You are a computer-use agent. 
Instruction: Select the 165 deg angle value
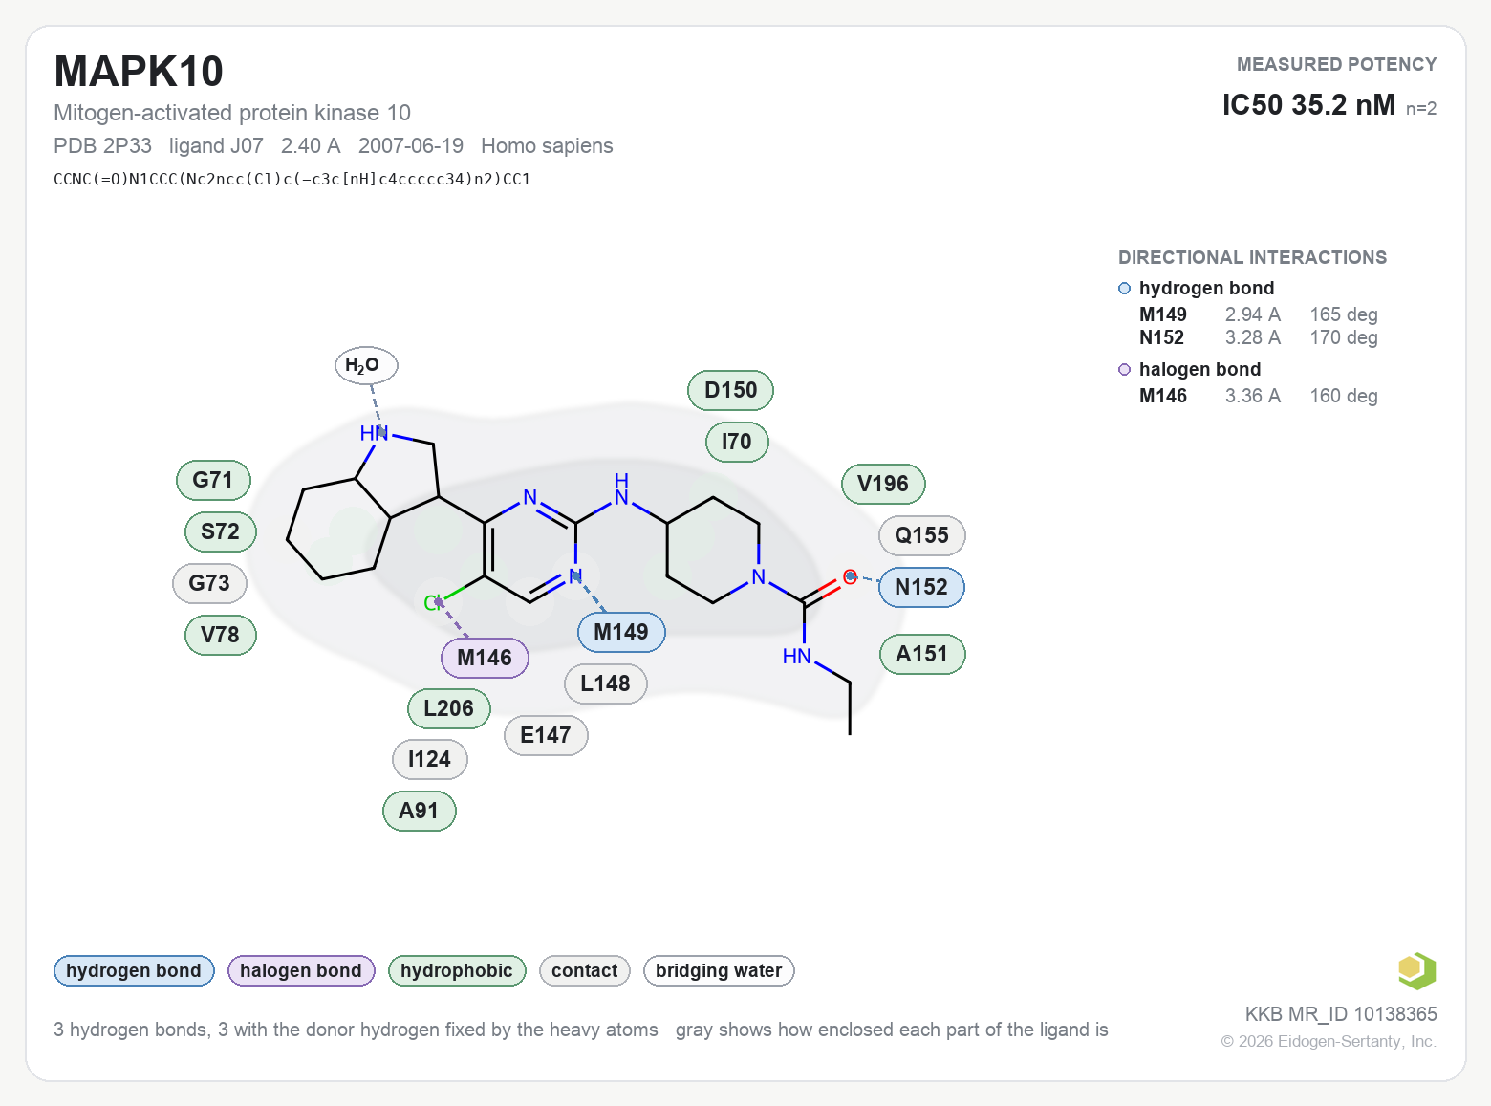1344,314
